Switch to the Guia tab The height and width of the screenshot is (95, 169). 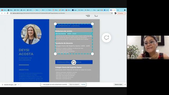pyautogui.click(x=93, y=10)
